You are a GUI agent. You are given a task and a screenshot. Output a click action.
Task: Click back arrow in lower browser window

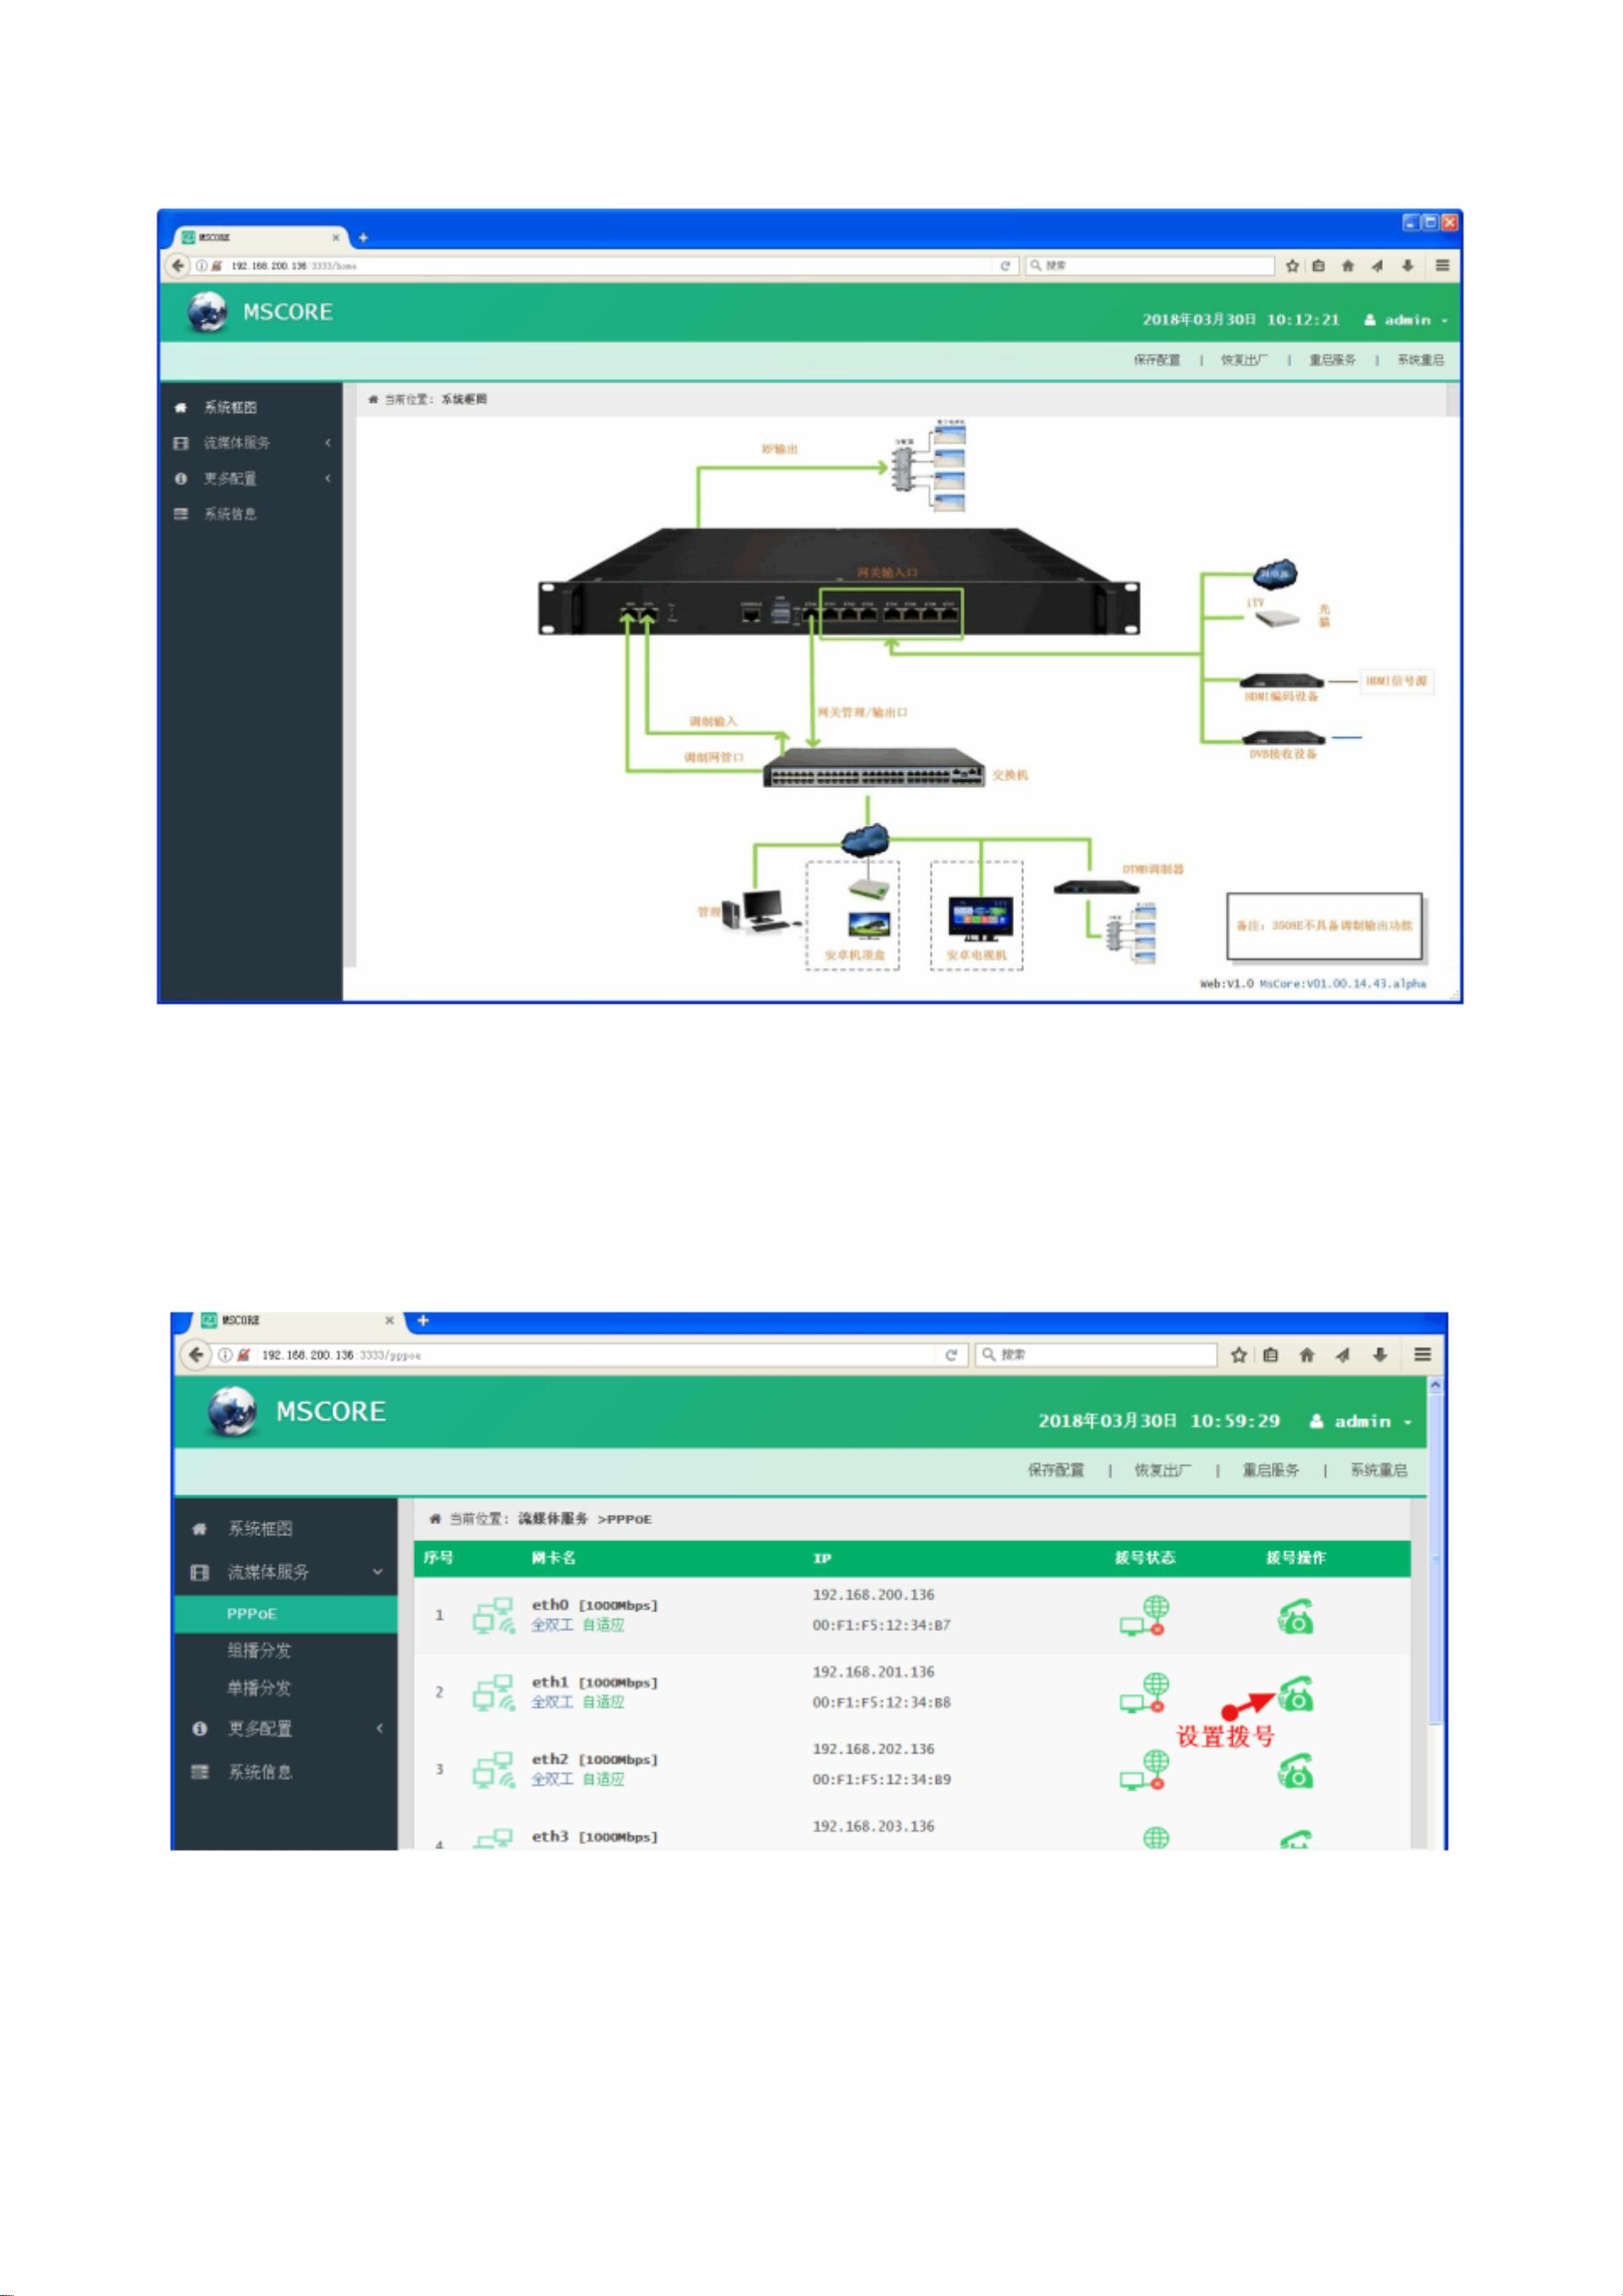click(x=196, y=1355)
